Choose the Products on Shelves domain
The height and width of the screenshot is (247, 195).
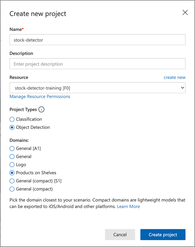pyautogui.click(x=12, y=173)
